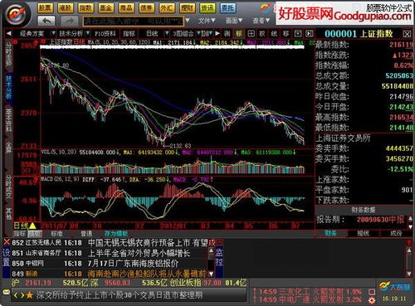Screen dimensions: 415x306
Task: Open the 基金 funds category
Action: pos(106,8)
